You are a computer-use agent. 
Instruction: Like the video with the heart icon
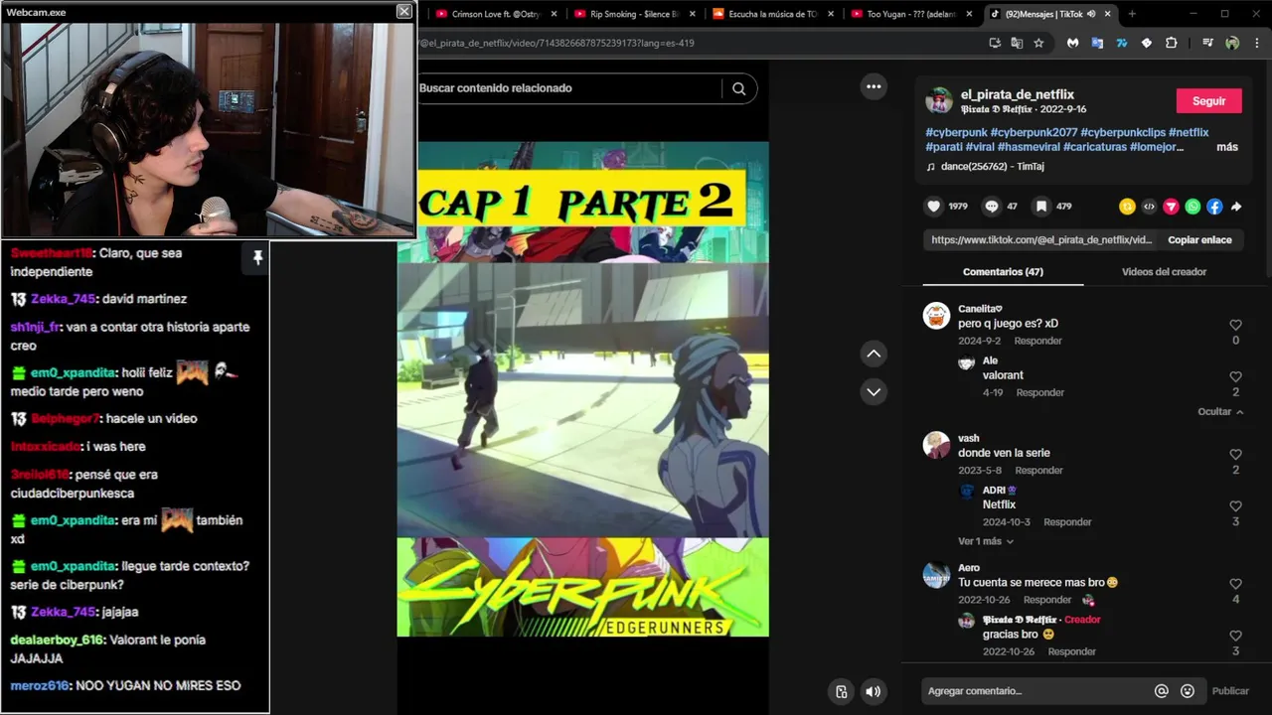click(933, 207)
